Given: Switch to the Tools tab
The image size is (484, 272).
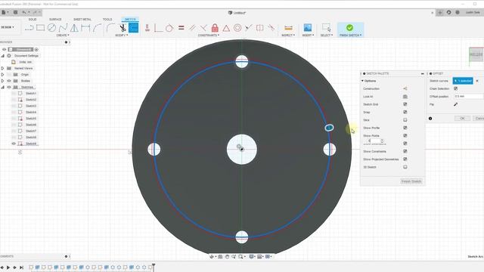Looking at the screenshot, I should tap(107, 20).
